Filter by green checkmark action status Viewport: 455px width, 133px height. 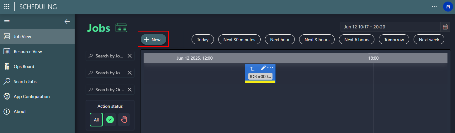click(110, 120)
